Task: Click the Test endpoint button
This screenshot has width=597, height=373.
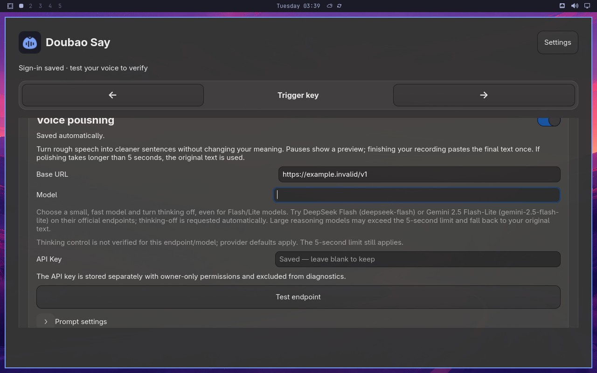Action: click(298, 297)
